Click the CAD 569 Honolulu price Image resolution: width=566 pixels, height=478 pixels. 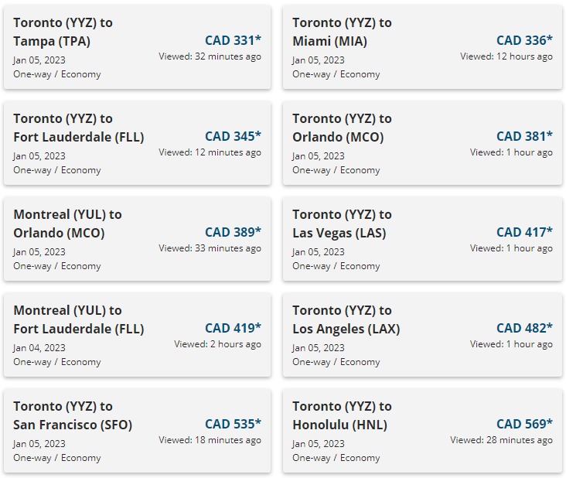tap(524, 424)
